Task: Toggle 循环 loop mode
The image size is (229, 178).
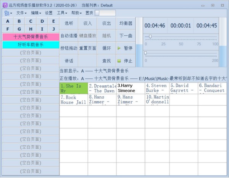Action: 106,48
